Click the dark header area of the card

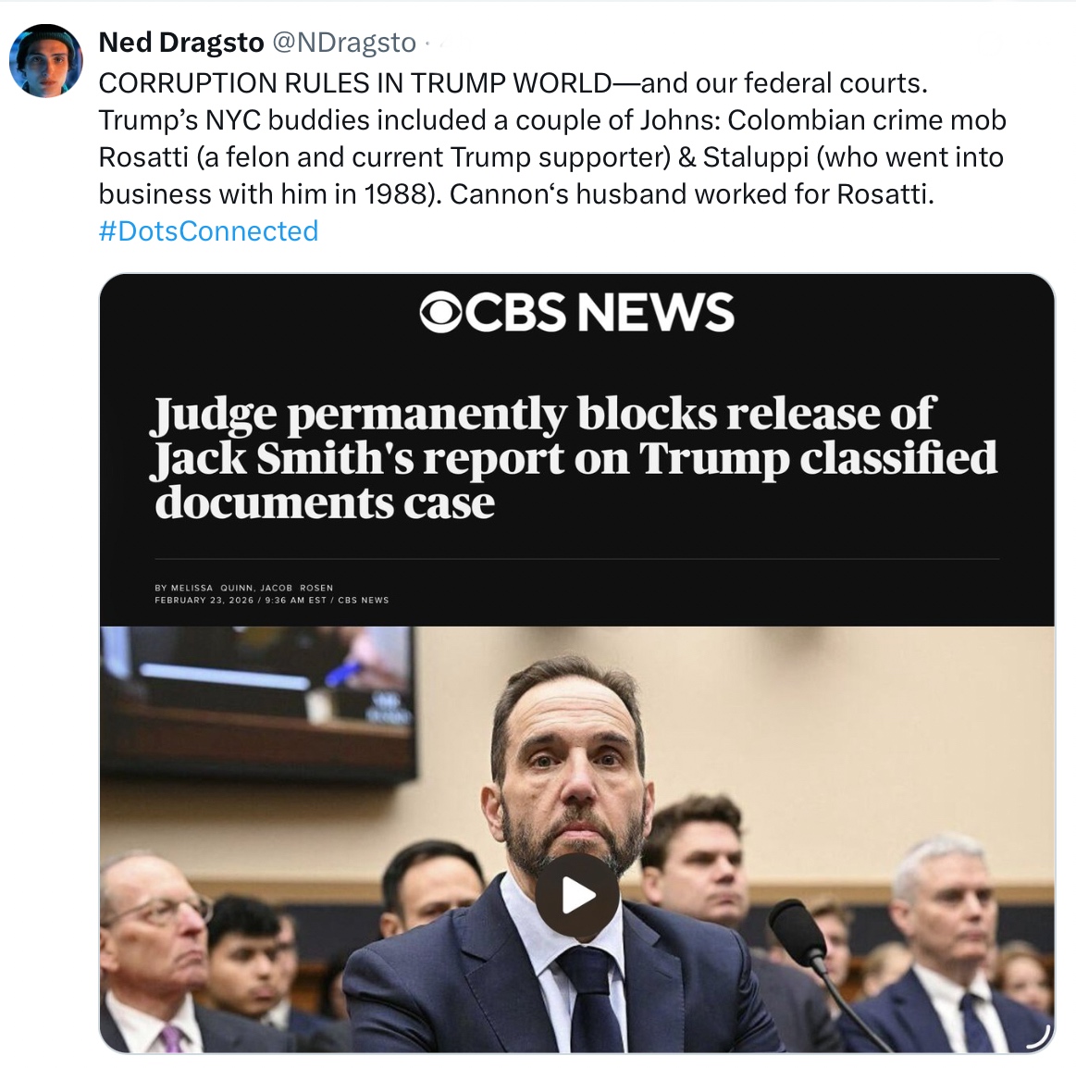tap(576, 450)
